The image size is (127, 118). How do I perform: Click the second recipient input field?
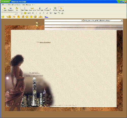[x=84, y=26]
